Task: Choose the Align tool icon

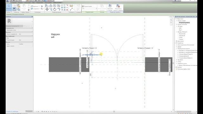Action: 47,6
